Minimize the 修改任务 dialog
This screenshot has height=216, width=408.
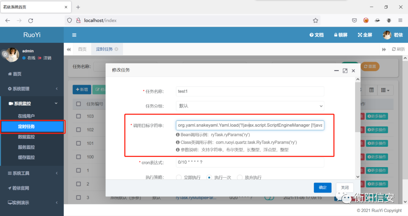337,71
